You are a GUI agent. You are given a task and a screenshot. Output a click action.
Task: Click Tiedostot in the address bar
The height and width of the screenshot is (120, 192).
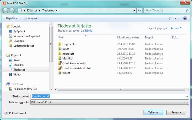[48, 11]
